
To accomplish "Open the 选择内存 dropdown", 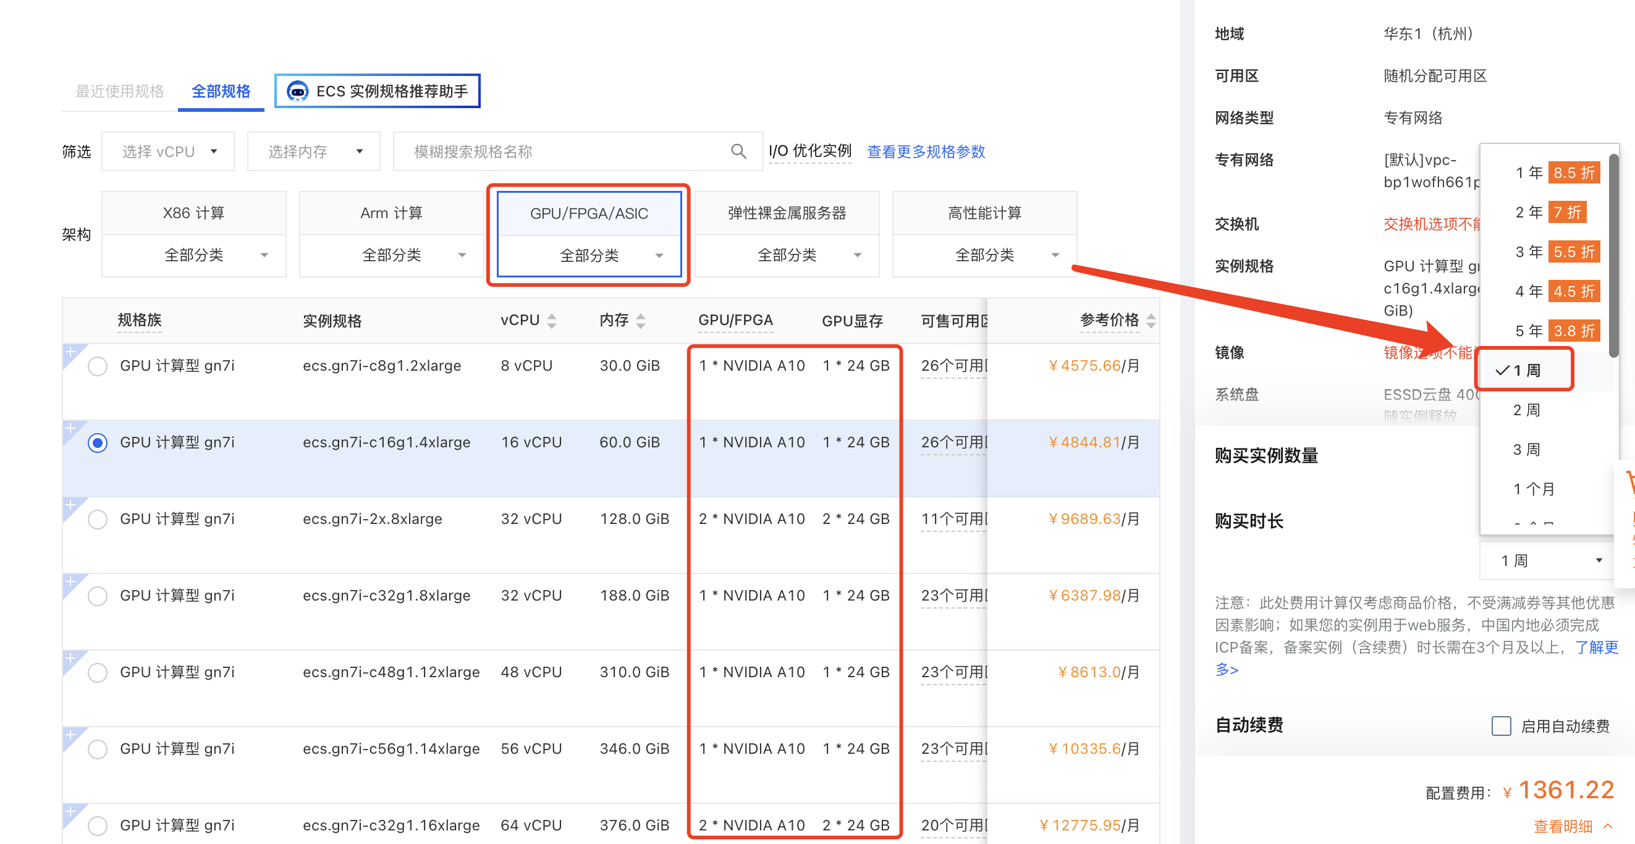I will (x=313, y=151).
